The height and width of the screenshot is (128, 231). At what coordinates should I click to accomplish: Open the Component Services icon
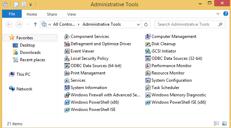coord(67,37)
